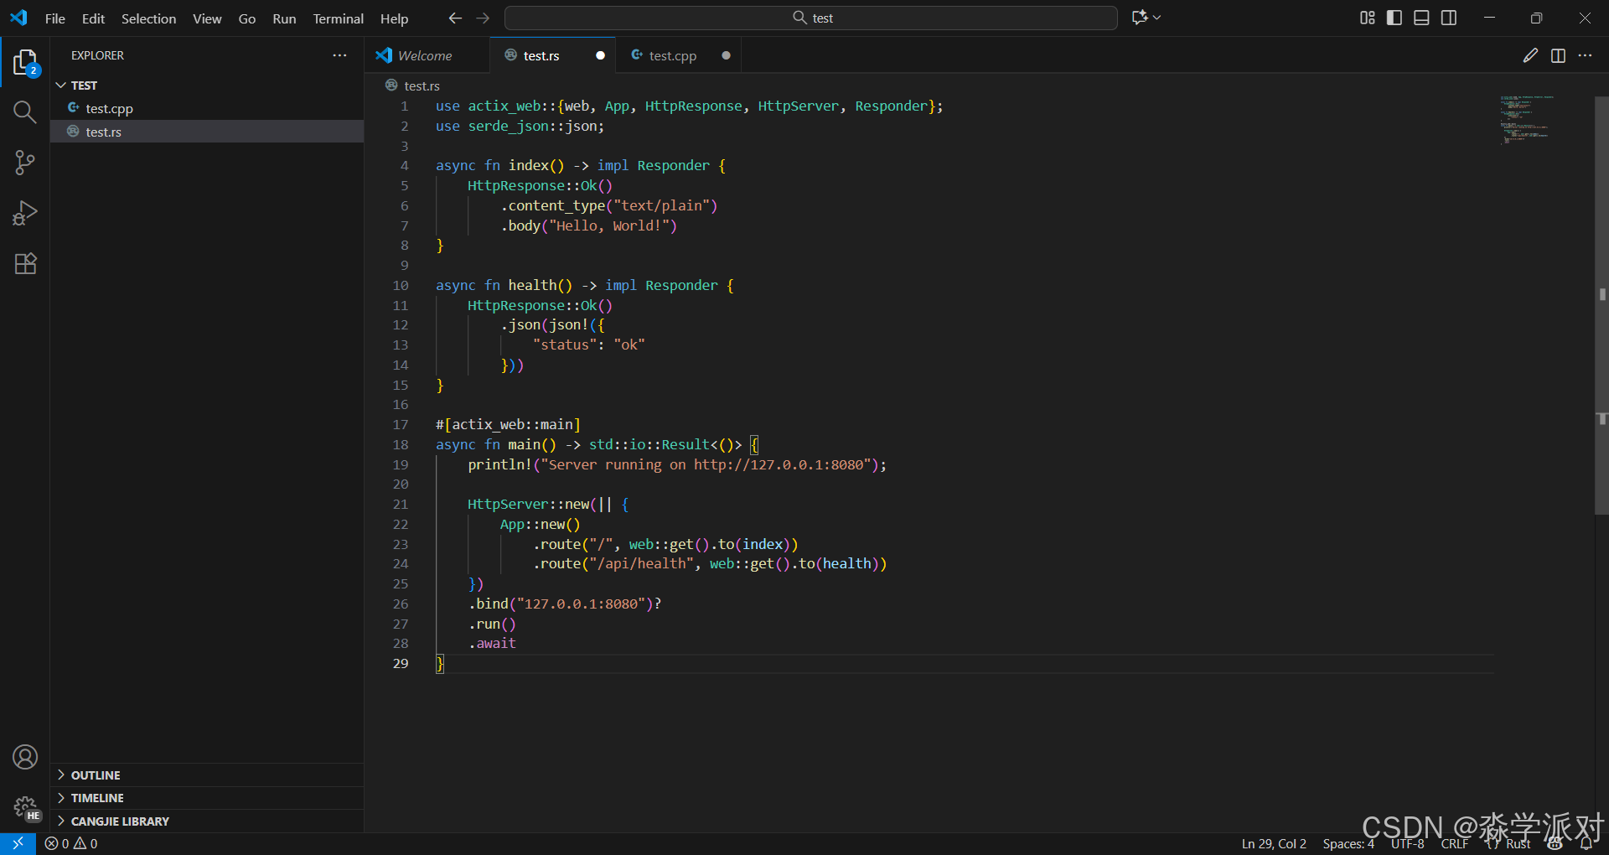Toggle Secondary Side Bar visibility
Viewport: 1609px width, 855px height.
click(x=1449, y=18)
